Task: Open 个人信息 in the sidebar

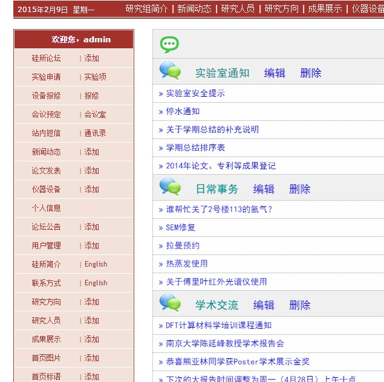Action: 47,208
